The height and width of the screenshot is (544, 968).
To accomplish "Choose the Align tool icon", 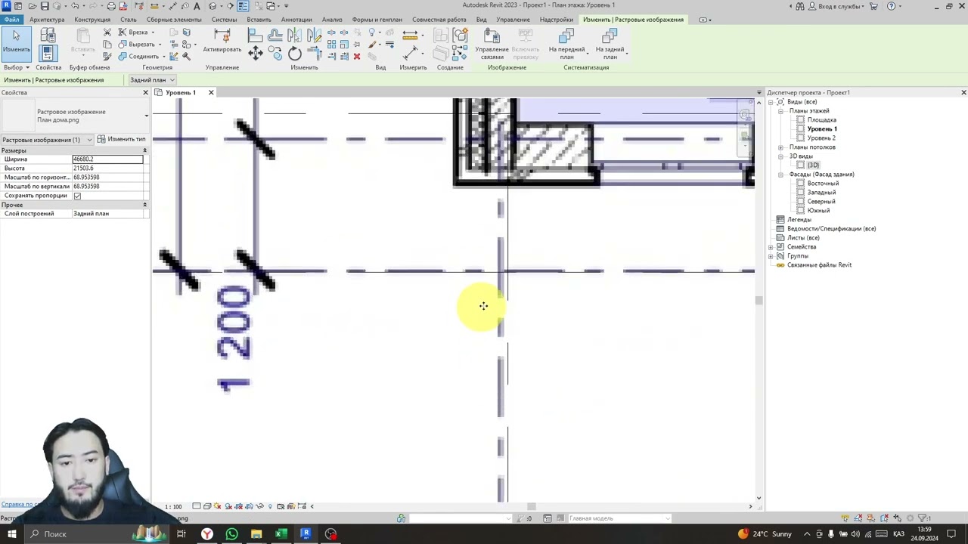I will 256,35.
